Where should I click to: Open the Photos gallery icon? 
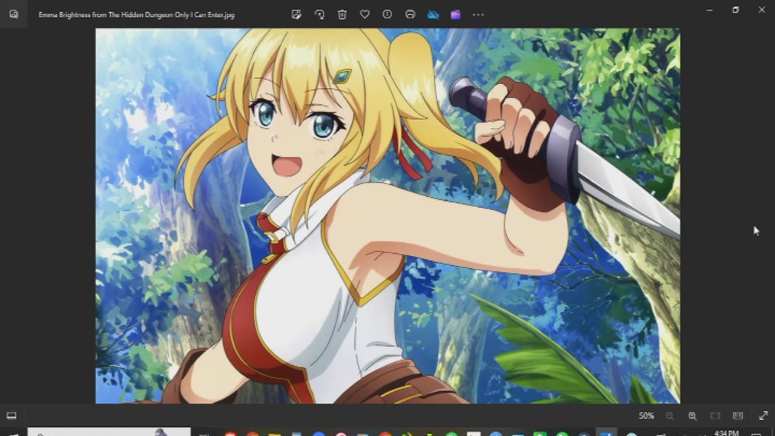click(13, 14)
